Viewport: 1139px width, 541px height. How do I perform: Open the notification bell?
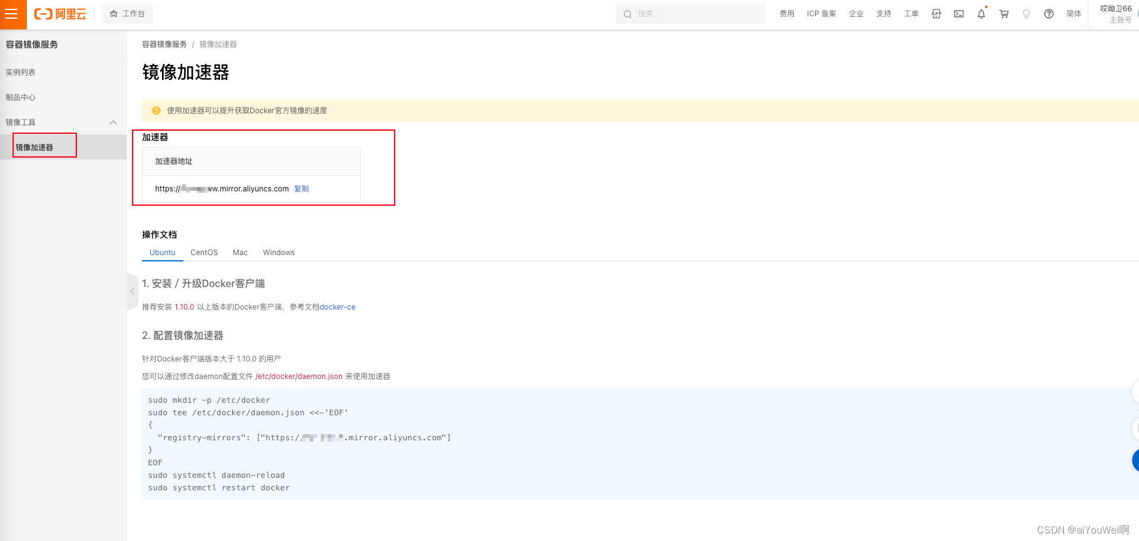click(x=981, y=14)
